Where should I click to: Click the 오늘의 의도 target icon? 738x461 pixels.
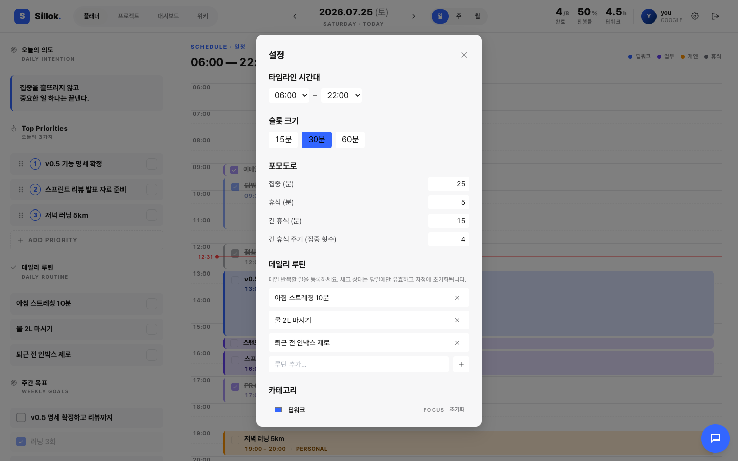point(14,50)
